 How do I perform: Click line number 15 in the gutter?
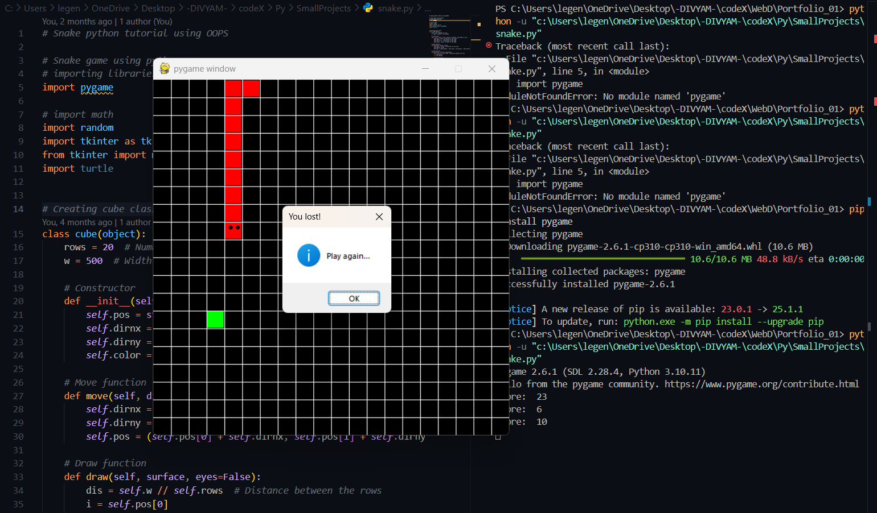point(18,234)
